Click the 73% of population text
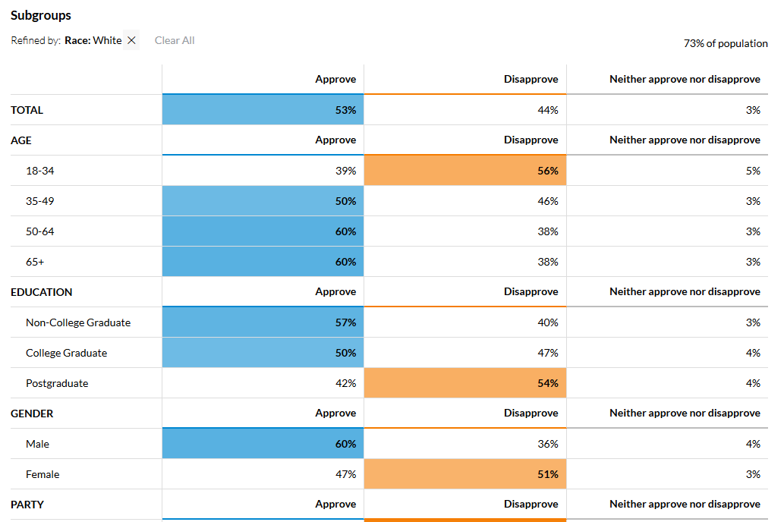Image resolution: width=784 pixels, height=522 pixels. [726, 44]
